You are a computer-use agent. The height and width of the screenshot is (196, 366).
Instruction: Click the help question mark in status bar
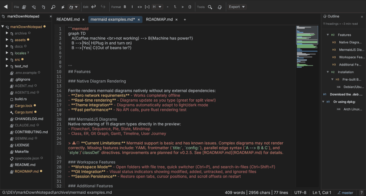tap(361, 193)
